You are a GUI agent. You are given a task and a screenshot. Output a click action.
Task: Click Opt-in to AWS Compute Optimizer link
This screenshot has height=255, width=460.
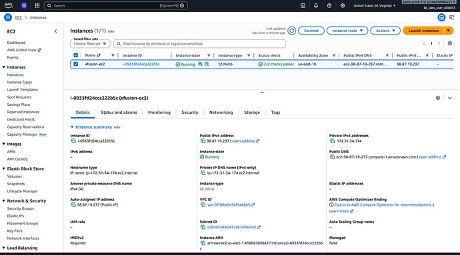[383, 205]
